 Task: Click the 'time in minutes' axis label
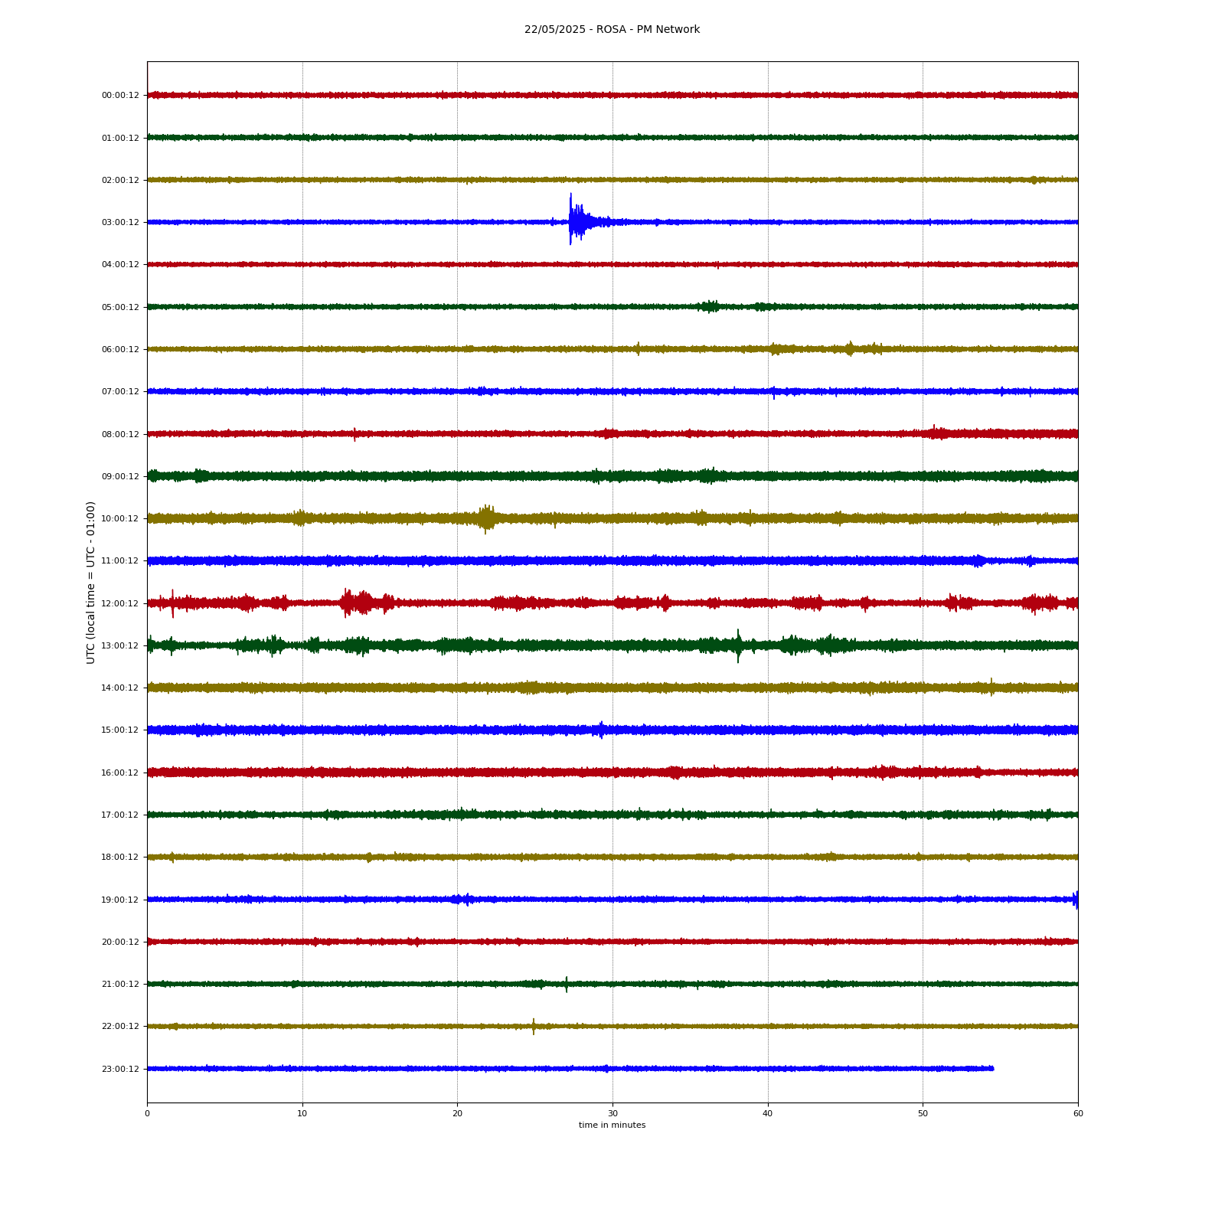[x=612, y=1125]
